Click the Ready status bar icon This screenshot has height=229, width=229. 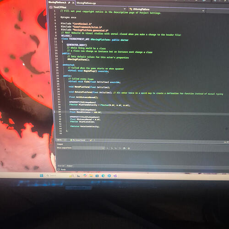(58, 169)
